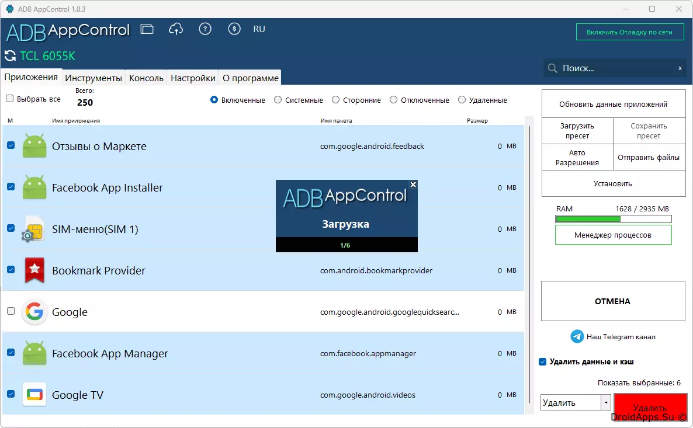693x428 pixels.
Task: Select the Системные radio filter
Action: tap(278, 100)
